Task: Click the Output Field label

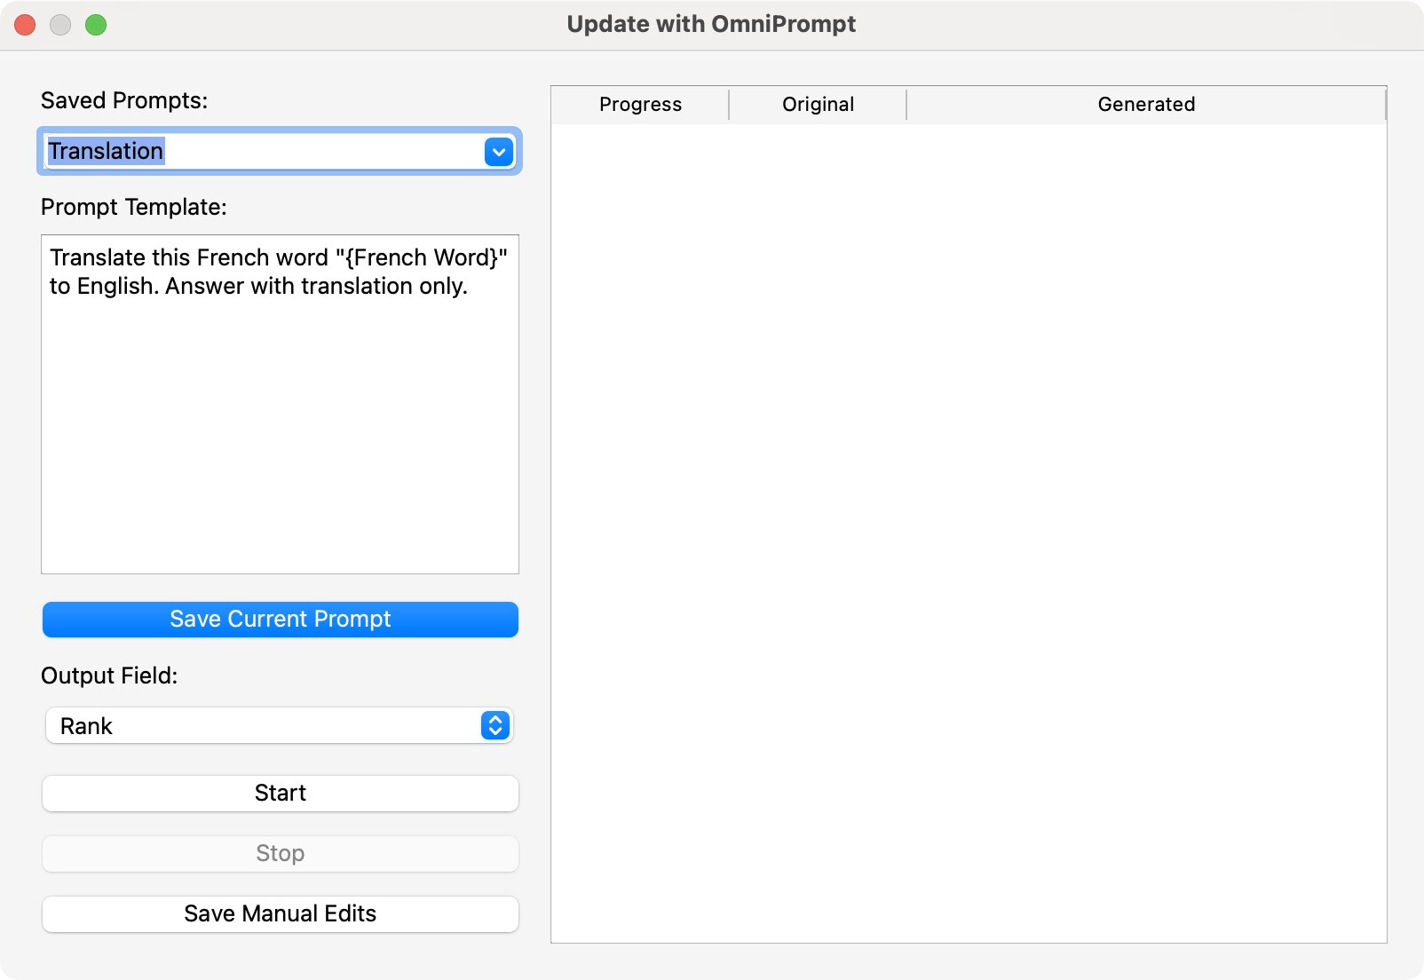Action: pyautogui.click(x=109, y=676)
